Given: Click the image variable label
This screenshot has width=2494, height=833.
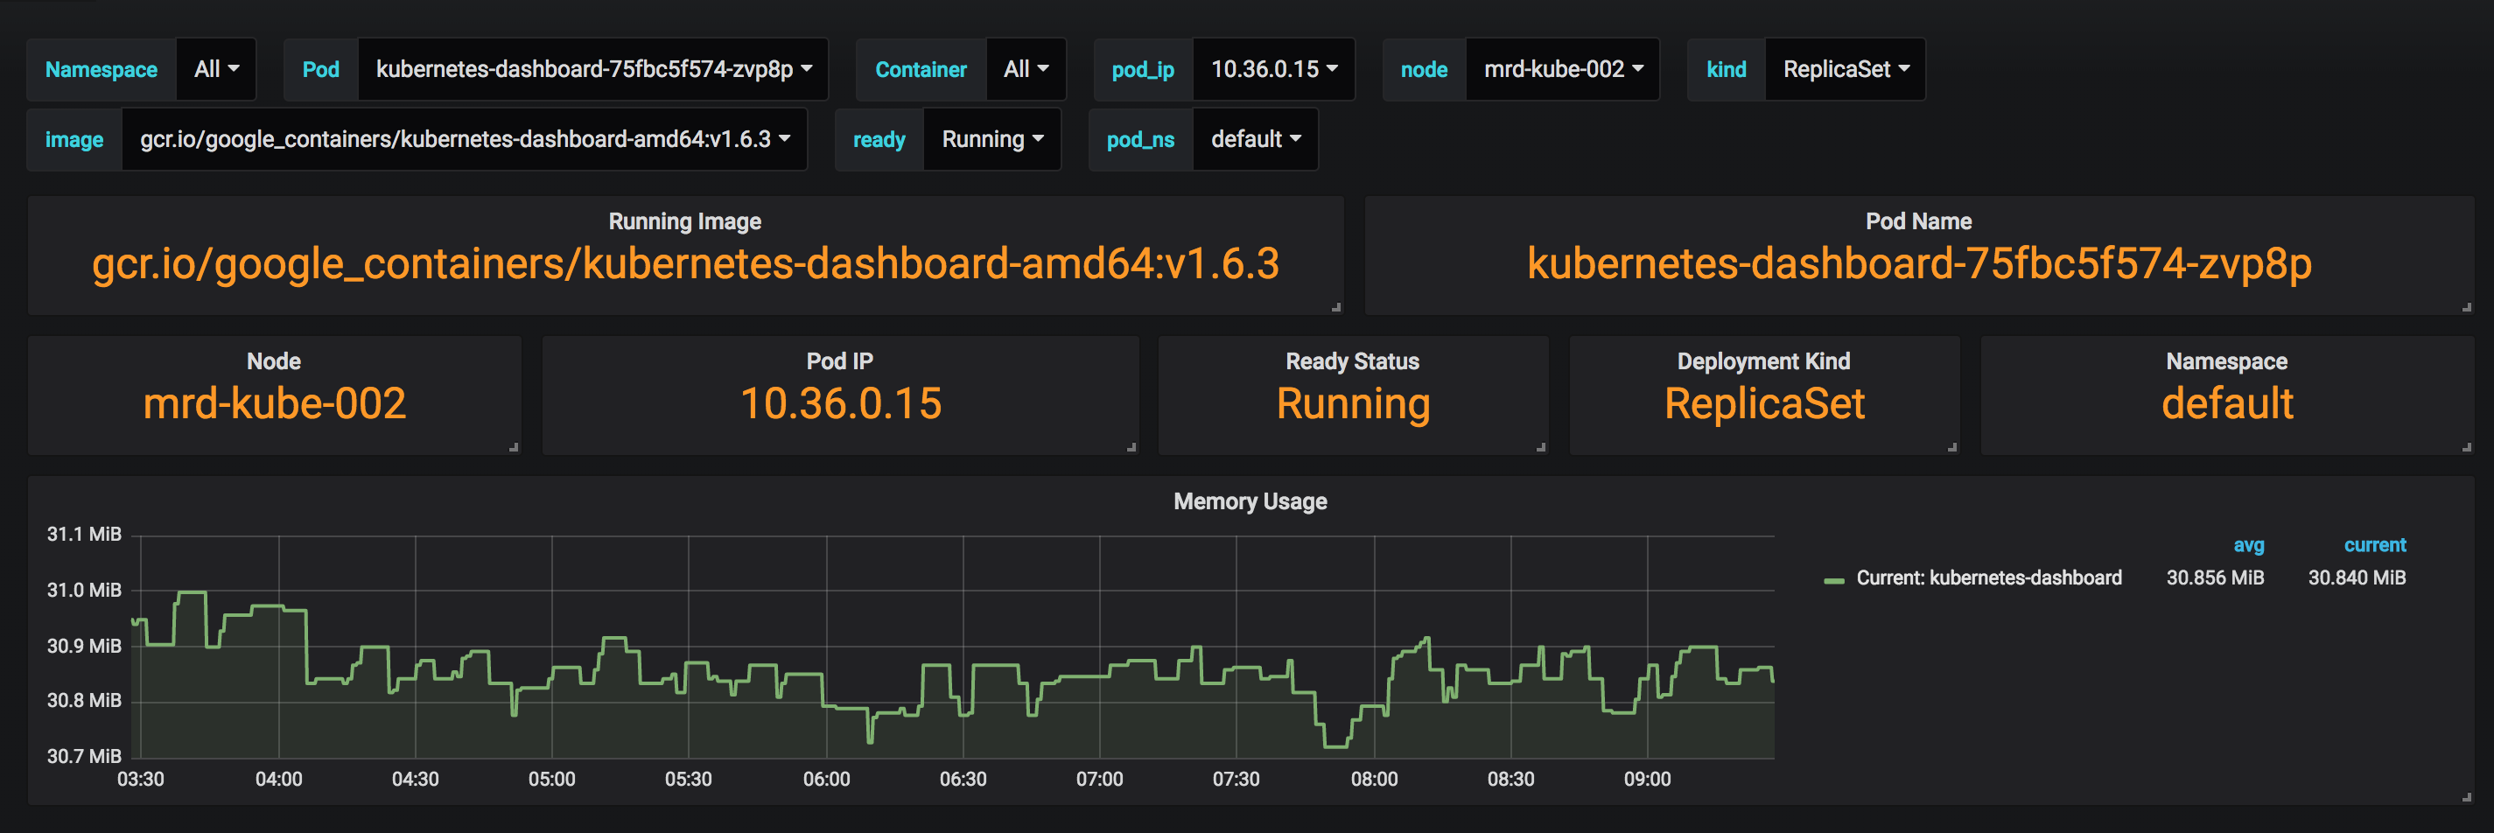Looking at the screenshot, I should (74, 139).
